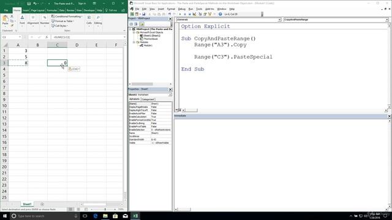The width and height of the screenshot is (392, 220).
Task: Open the Run menu in VBA editor
Action: point(190,9)
